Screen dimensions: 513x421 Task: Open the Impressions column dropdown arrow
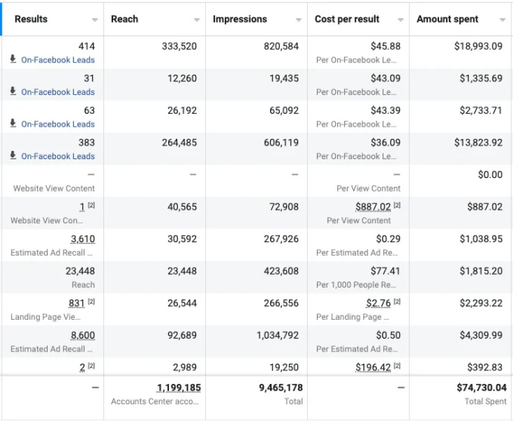[x=299, y=20]
